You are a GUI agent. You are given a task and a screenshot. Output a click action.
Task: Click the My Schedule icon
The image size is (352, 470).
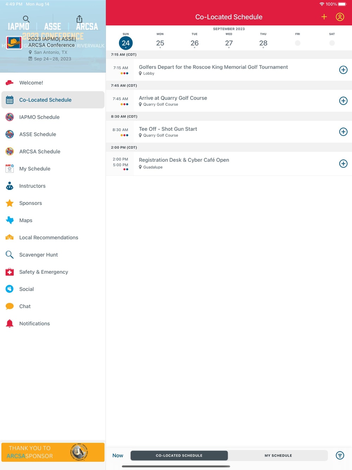pyautogui.click(x=10, y=169)
